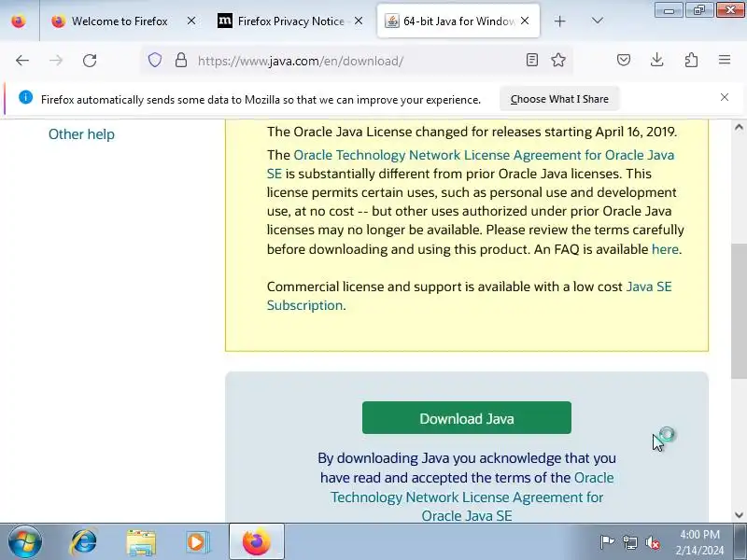
Task: Click the Firefox taskbar button
Action: [256, 542]
